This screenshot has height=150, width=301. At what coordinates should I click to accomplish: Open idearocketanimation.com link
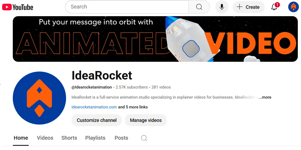(x=94, y=107)
